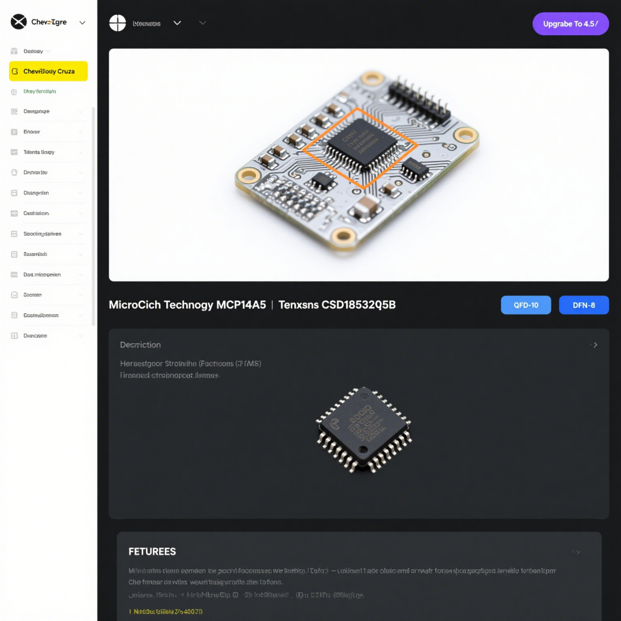Click the dim second chevron in top bar
621x621 pixels.
[x=202, y=23]
